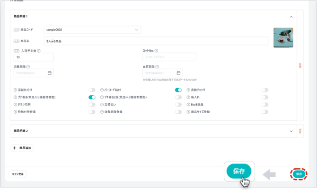Enable the BtoB返品 toggle

click(265, 105)
